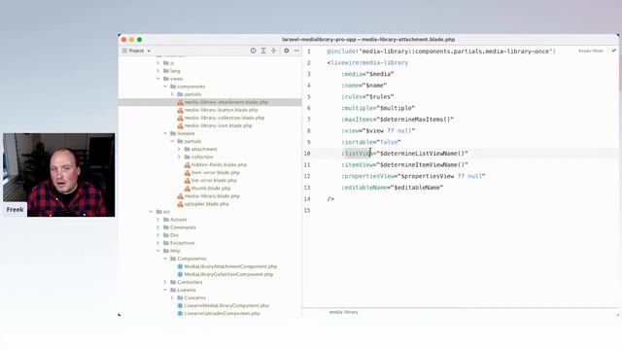This screenshot has height=350, width=622.
Task: Click MediaLibraryCollectionComponent.php class icon
Action: coord(180,274)
